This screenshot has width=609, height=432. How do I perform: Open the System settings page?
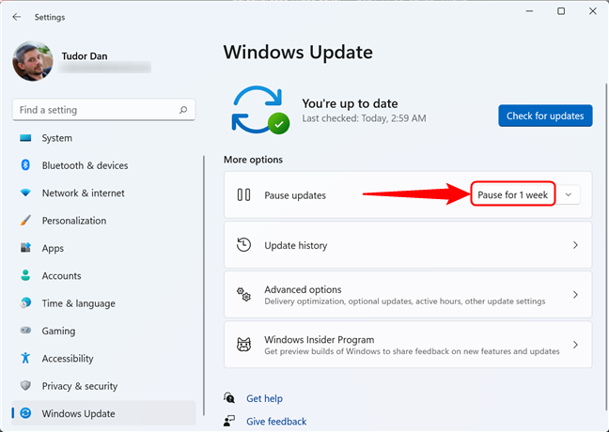click(103, 138)
